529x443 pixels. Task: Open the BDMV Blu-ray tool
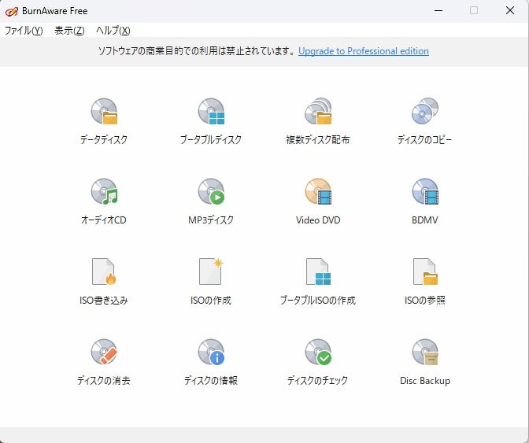(x=424, y=193)
